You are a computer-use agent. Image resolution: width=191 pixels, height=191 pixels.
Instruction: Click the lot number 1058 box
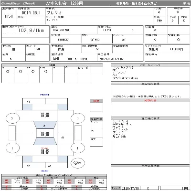pos(9,16)
